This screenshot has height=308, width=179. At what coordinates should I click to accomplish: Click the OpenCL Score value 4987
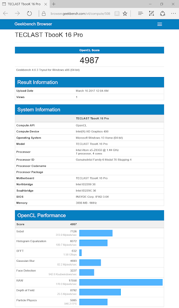[89, 60]
